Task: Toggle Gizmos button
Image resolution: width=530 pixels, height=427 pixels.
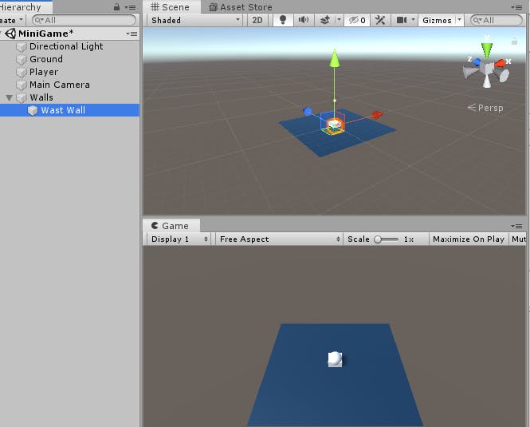Action: click(x=437, y=20)
